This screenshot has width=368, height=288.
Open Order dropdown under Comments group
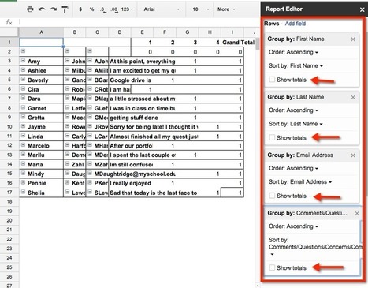[293, 226]
